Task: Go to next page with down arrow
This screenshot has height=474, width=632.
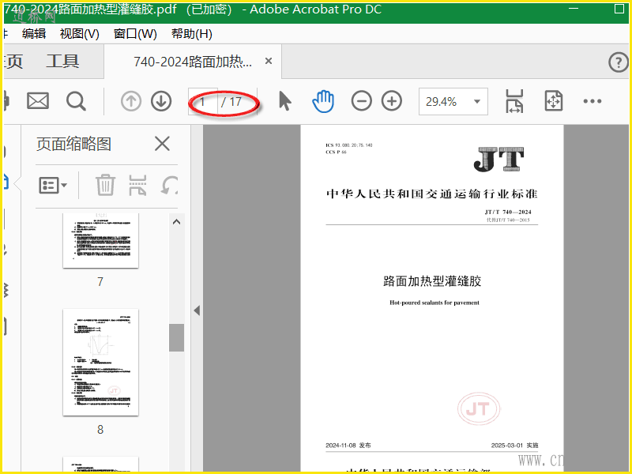Action: pyautogui.click(x=161, y=101)
